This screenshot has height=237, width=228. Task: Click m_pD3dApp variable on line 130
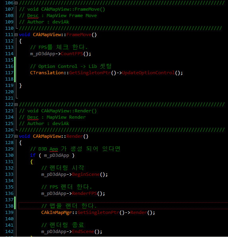click(x=56, y=155)
